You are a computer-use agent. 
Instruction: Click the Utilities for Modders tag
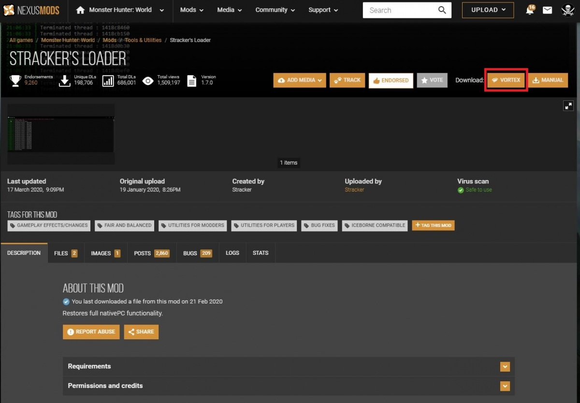192,225
